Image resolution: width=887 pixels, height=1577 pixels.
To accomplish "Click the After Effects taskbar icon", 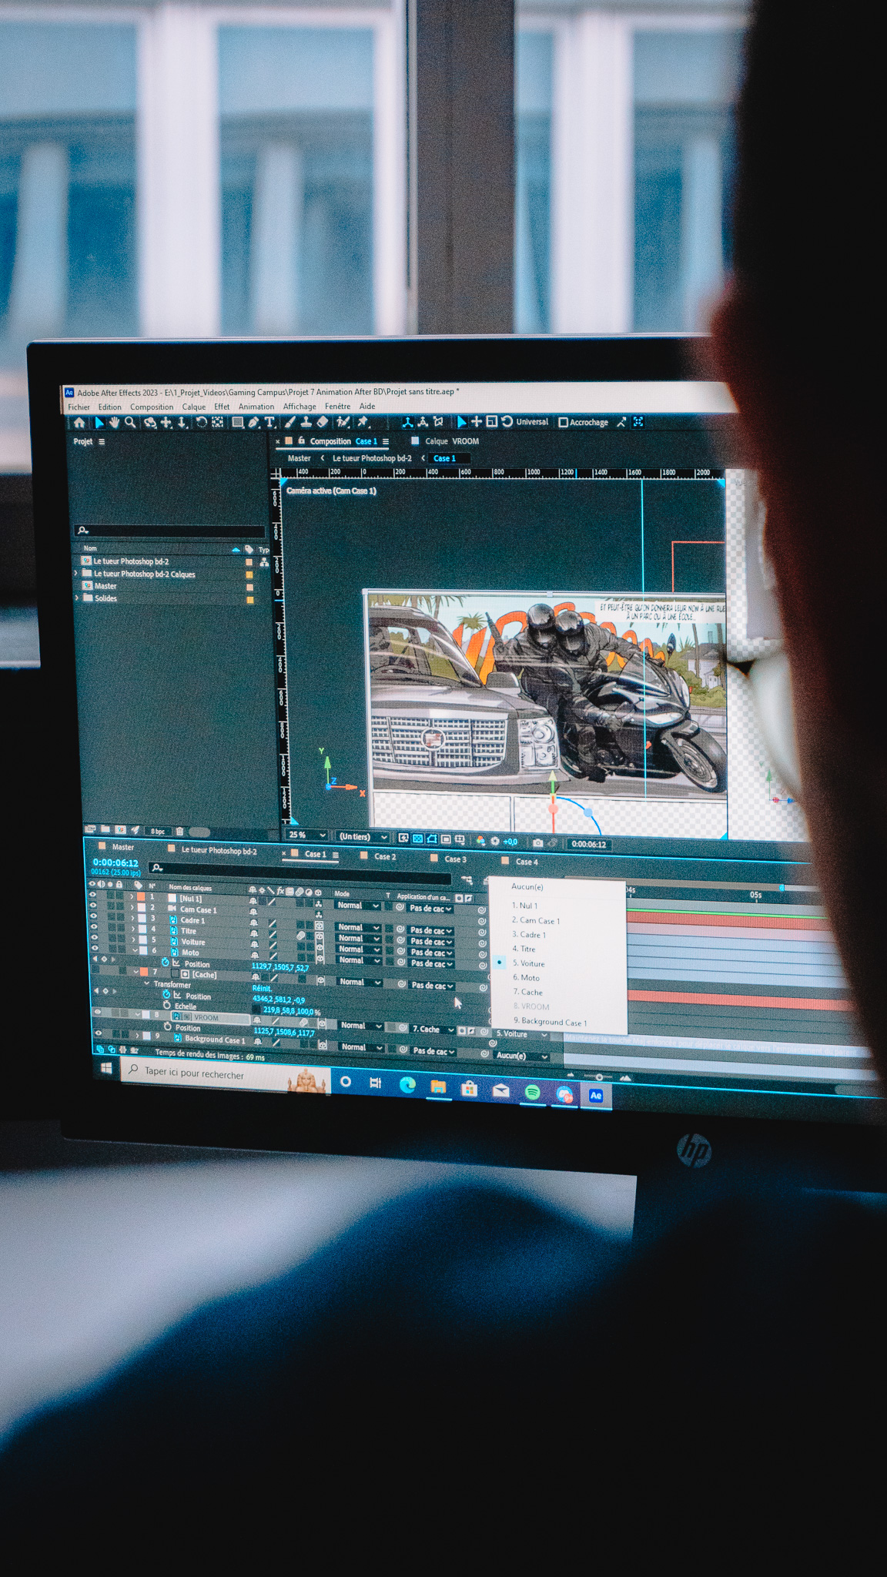I will [596, 1096].
